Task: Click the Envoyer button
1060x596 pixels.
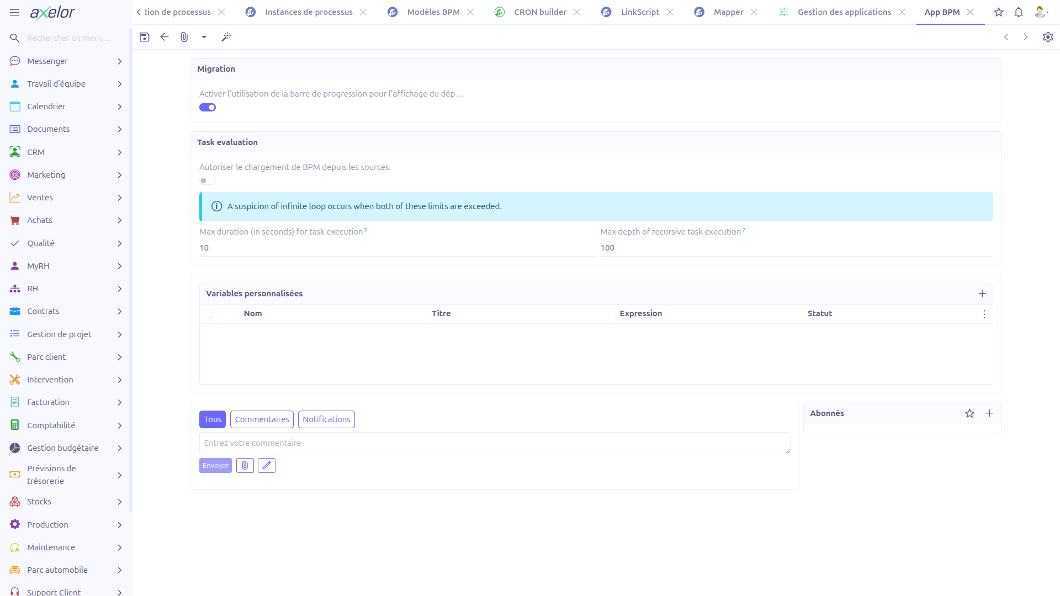Action: pyautogui.click(x=215, y=466)
